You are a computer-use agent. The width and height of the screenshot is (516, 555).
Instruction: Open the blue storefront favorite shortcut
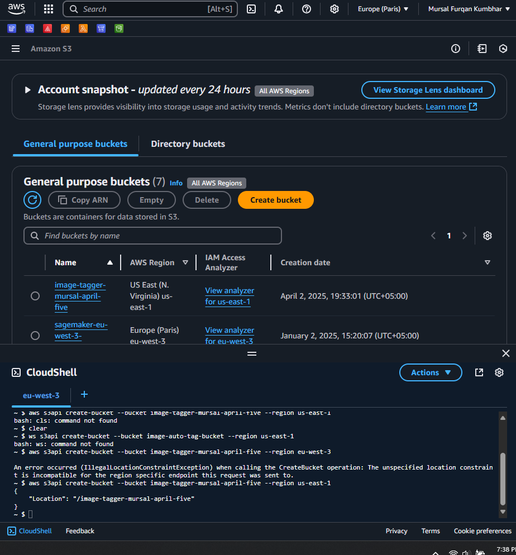101,28
